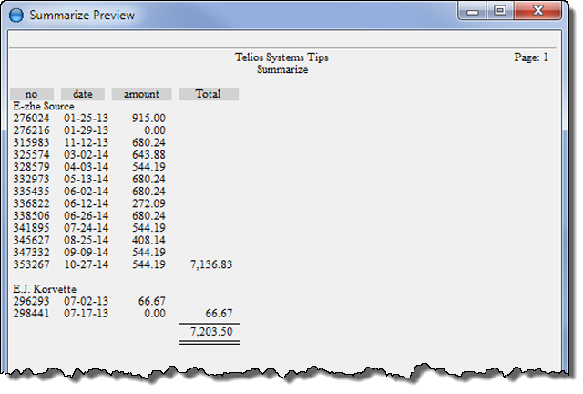Click the date 07-02-13

coord(87,301)
